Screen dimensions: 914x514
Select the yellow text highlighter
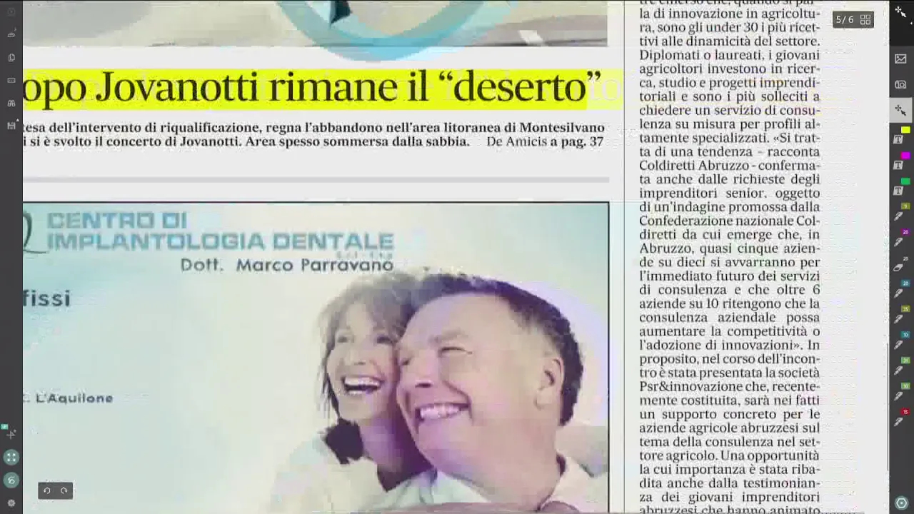pyautogui.click(x=900, y=136)
